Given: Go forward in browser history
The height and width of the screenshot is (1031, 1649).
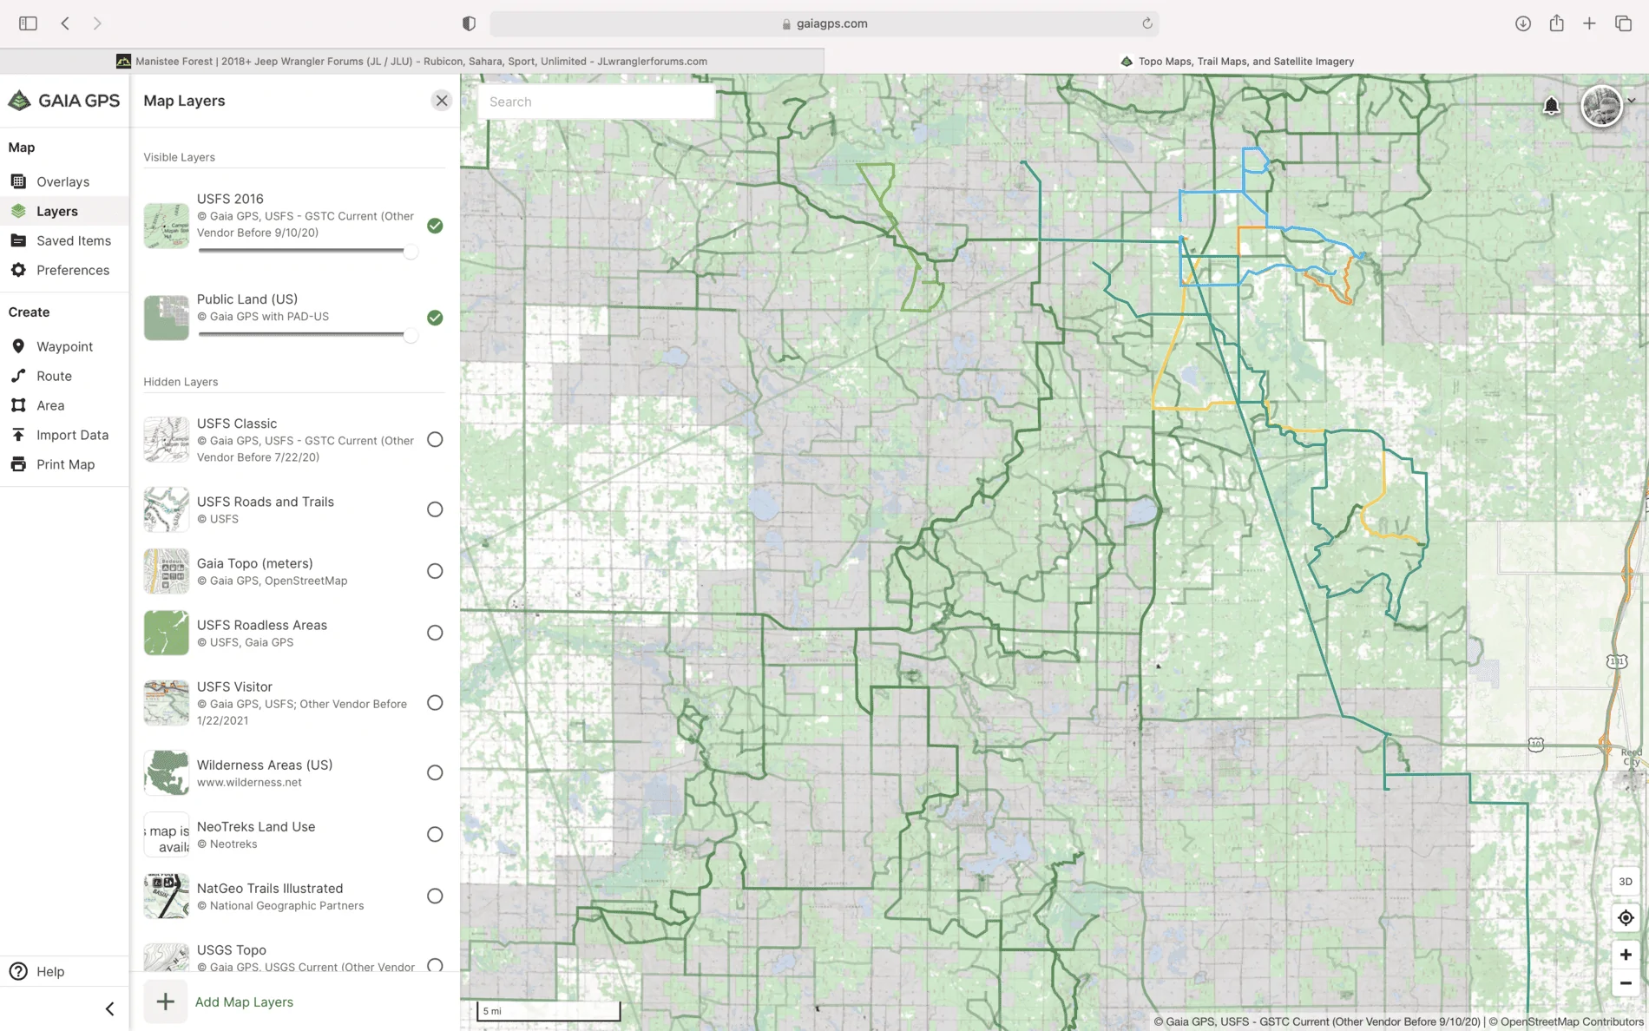Looking at the screenshot, I should (97, 23).
